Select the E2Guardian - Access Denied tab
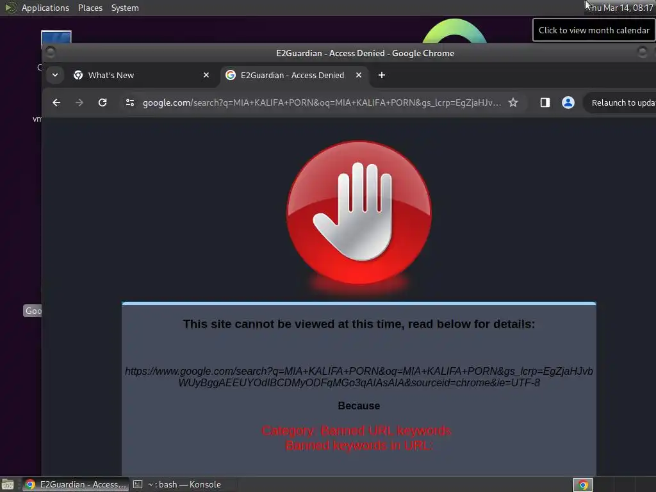Image resolution: width=656 pixels, height=492 pixels. 293,76
